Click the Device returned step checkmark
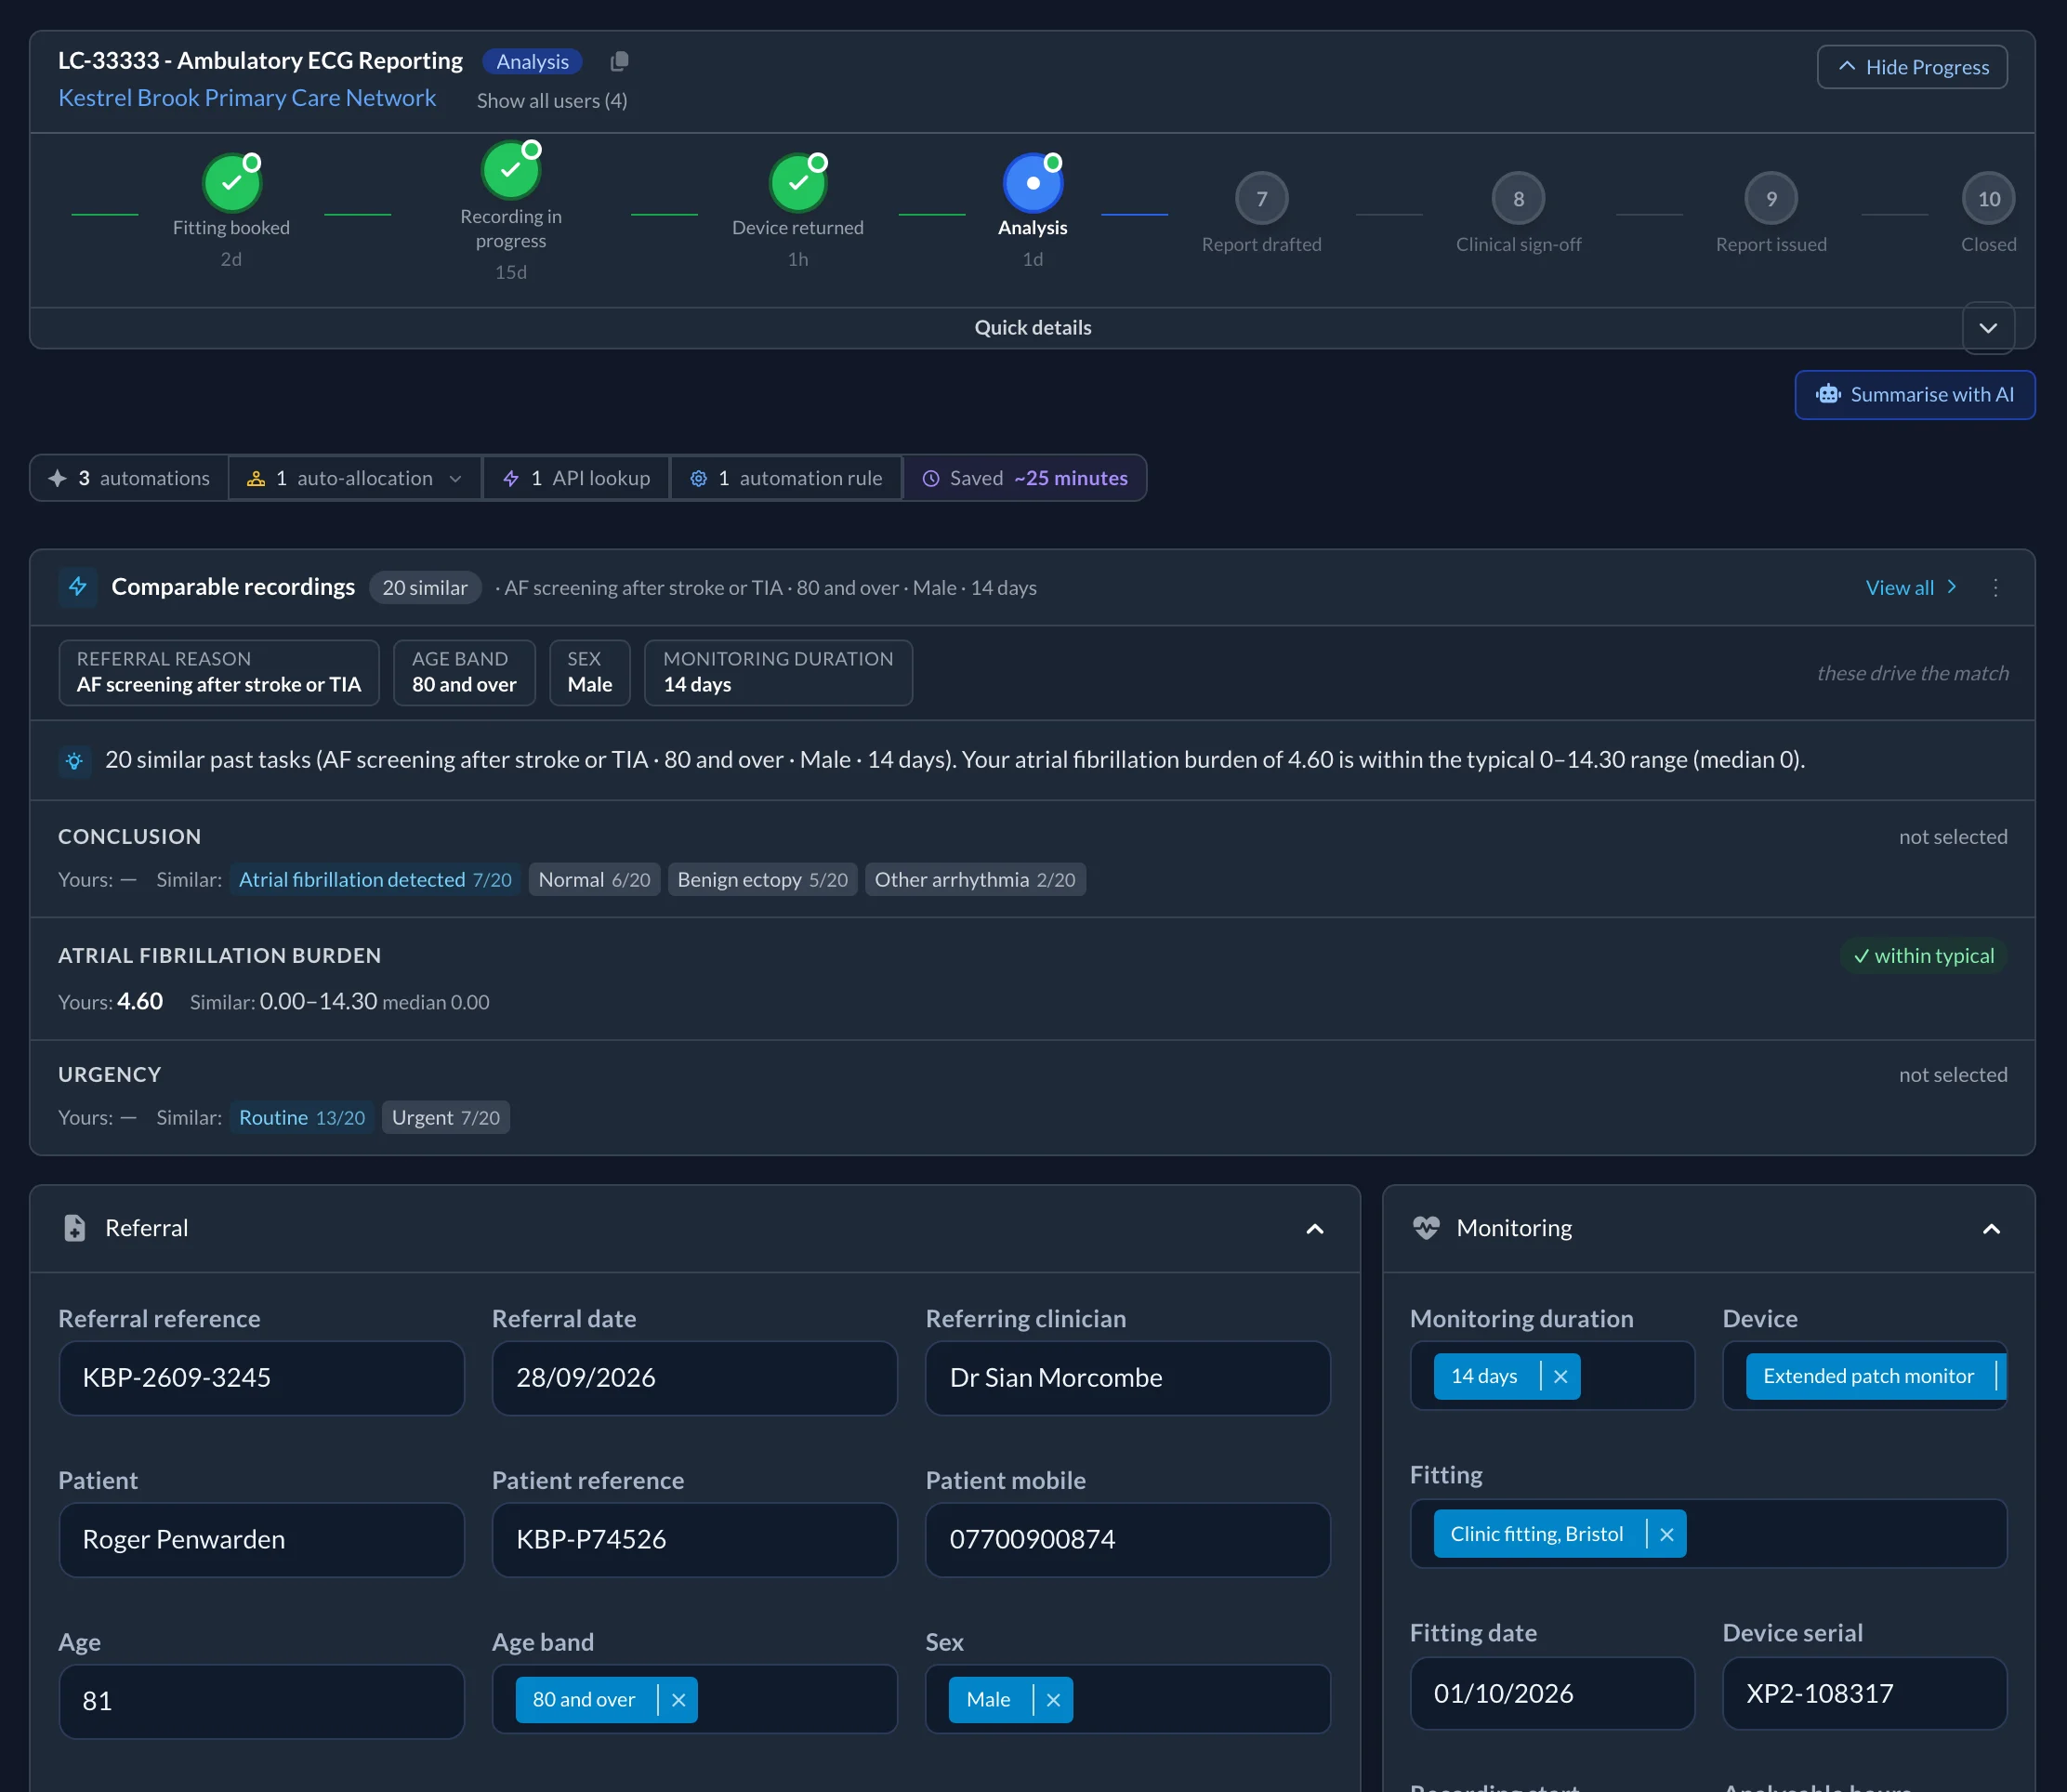2067x1792 pixels. point(798,183)
